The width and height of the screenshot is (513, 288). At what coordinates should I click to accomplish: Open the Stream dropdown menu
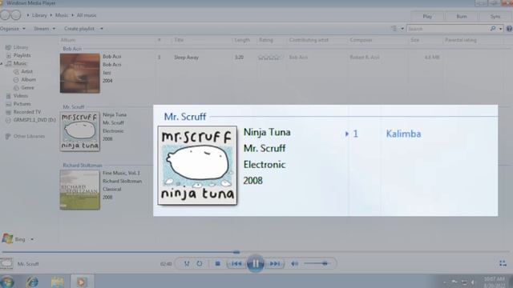[x=45, y=29]
